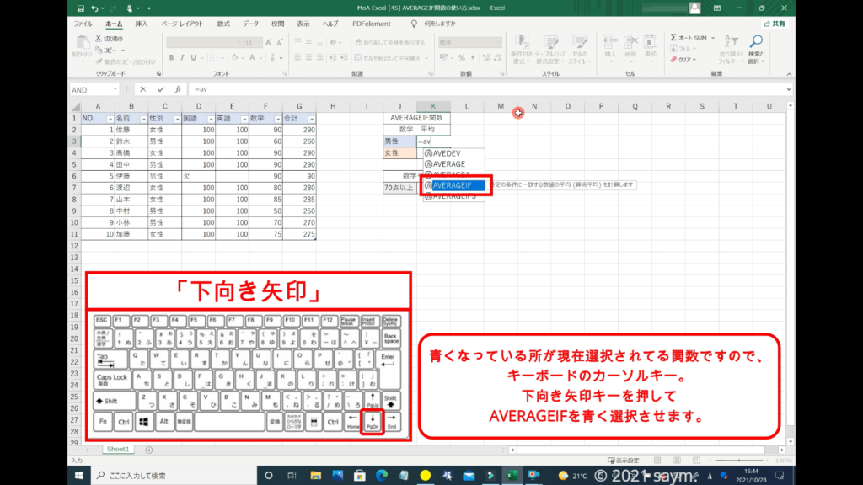
Task: Switch to the 挿入 ribbon tab
Action: coord(142,24)
